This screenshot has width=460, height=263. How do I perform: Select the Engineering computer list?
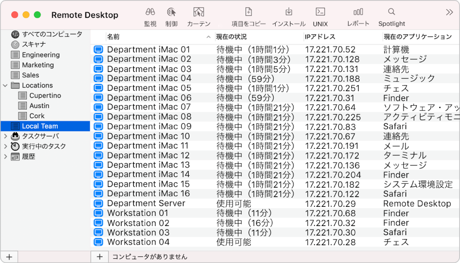(x=40, y=55)
